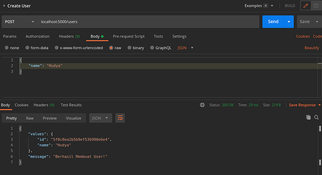
Task: Click the Beautify link
Action: pyautogui.click(x=312, y=48)
